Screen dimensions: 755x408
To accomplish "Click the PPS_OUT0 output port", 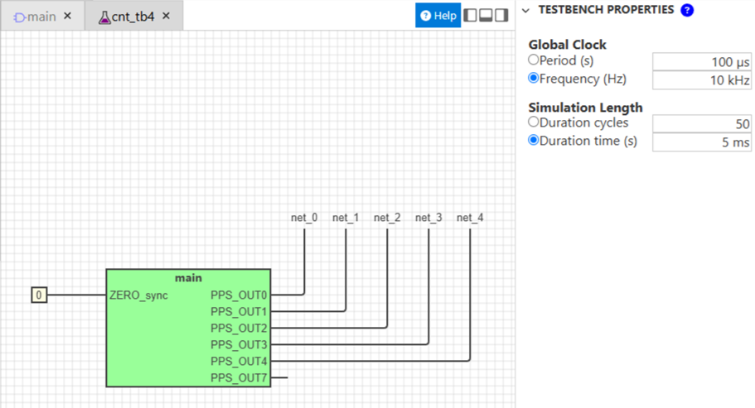I will coord(239,295).
